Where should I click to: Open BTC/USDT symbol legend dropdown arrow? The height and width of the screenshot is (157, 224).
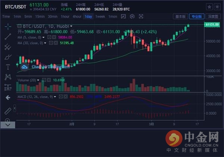click(71, 26)
